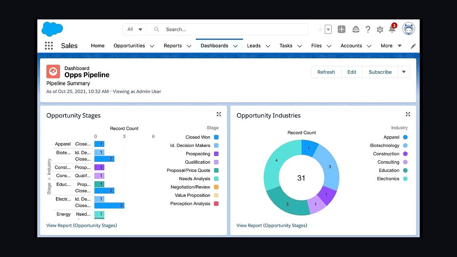Open the Opportunities tab chevron menu
Image resolution: width=457 pixels, height=257 pixels.
coord(152,46)
